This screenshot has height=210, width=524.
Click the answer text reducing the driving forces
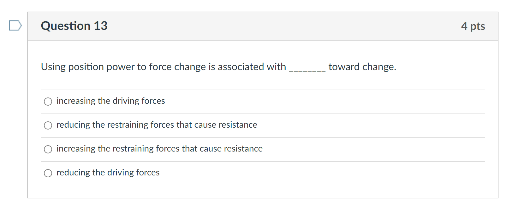pos(108,173)
